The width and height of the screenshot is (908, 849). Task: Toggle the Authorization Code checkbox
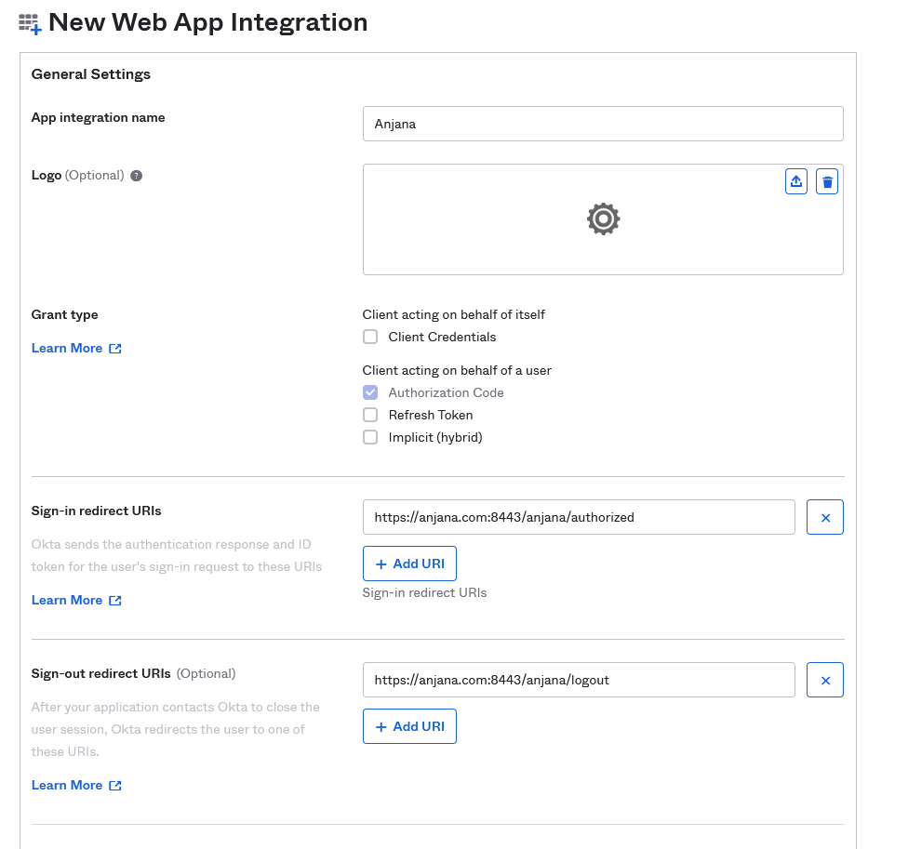tap(370, 392)
